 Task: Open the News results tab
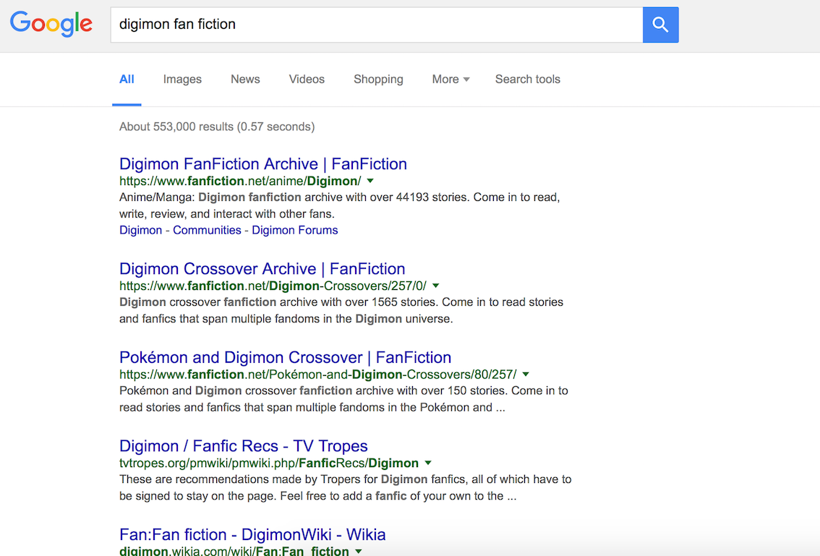245,80
